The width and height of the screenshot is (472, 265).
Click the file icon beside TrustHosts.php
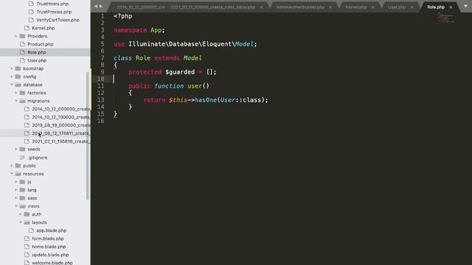(x=31, y=4)
